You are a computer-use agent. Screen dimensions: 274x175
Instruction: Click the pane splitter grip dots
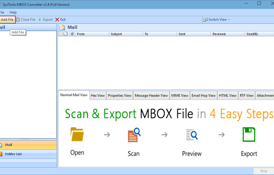click(x=25, y=139)
